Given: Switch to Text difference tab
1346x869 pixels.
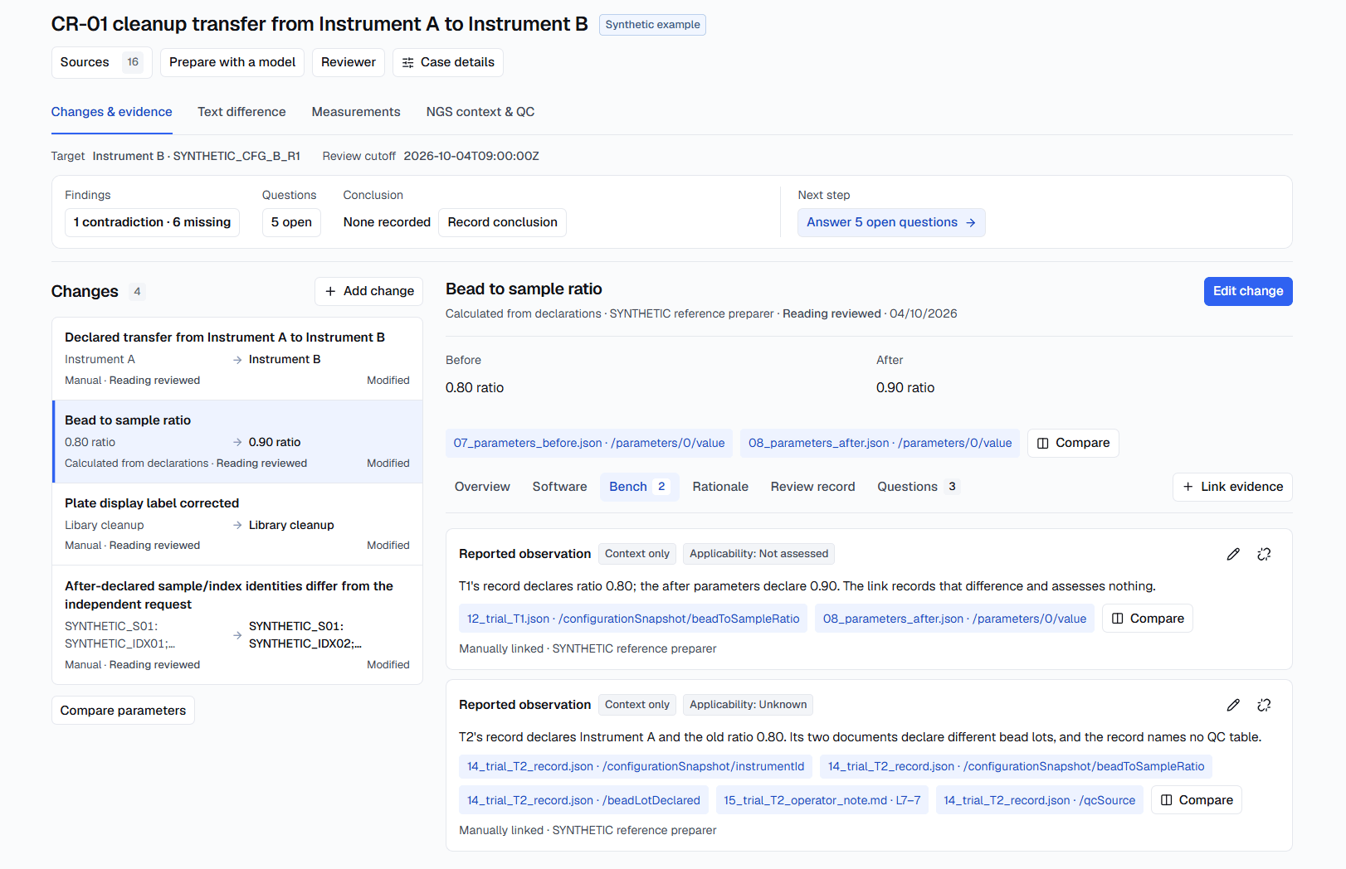Looking at the screenshot, I should 241,112.
